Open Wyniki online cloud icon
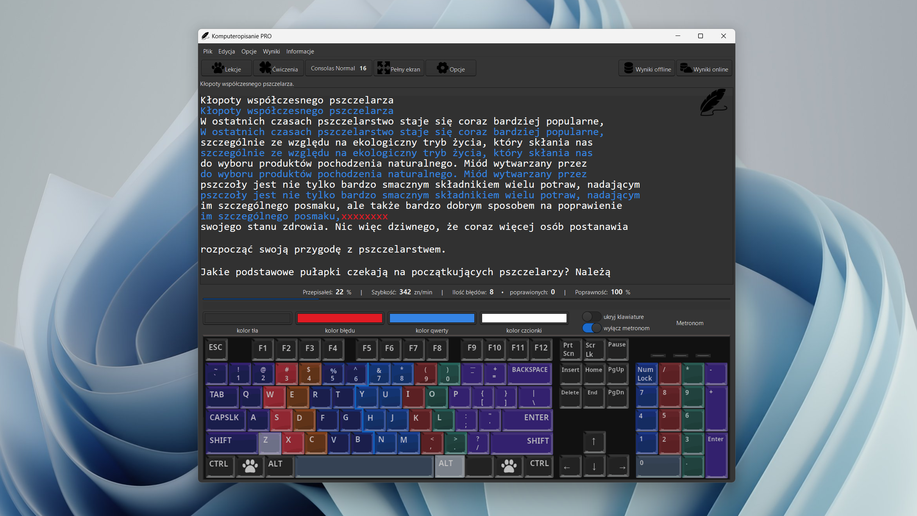917x516 pixels. [686, 68]
